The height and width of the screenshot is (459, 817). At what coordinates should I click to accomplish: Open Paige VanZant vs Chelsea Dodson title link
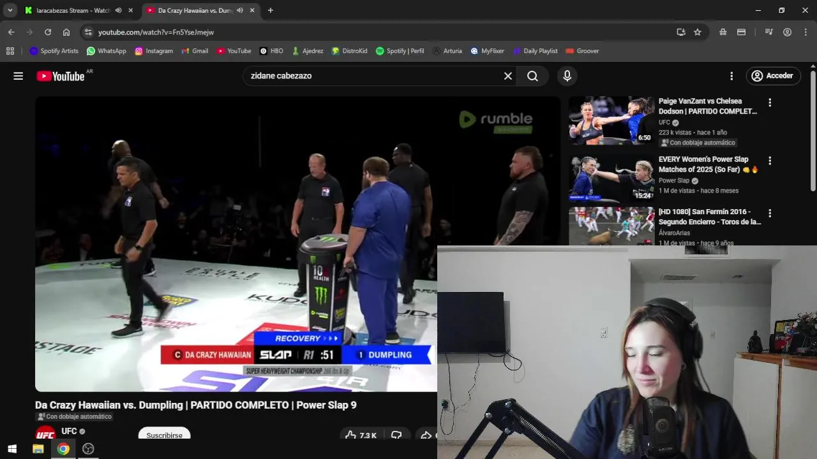(x=707, y=106)
